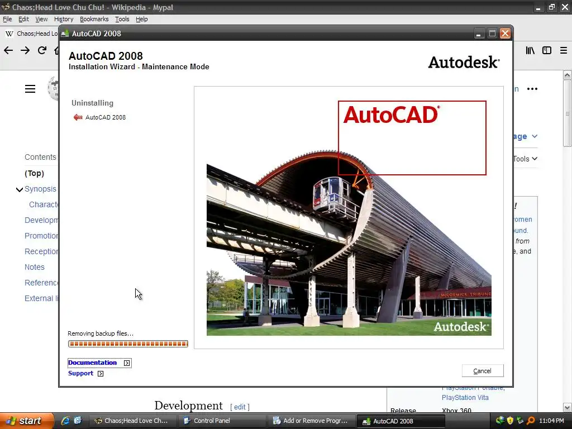Click the Autodesk logo in header

point(464,63)
